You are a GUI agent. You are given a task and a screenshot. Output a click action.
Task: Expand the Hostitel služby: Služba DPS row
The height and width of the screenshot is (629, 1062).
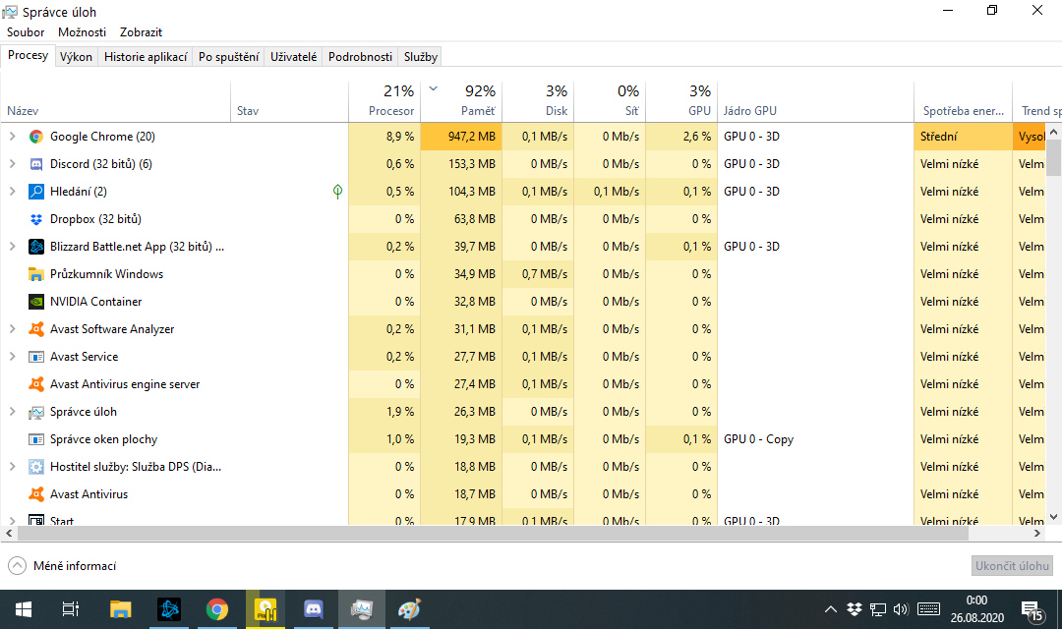click(x=12, y=467)
